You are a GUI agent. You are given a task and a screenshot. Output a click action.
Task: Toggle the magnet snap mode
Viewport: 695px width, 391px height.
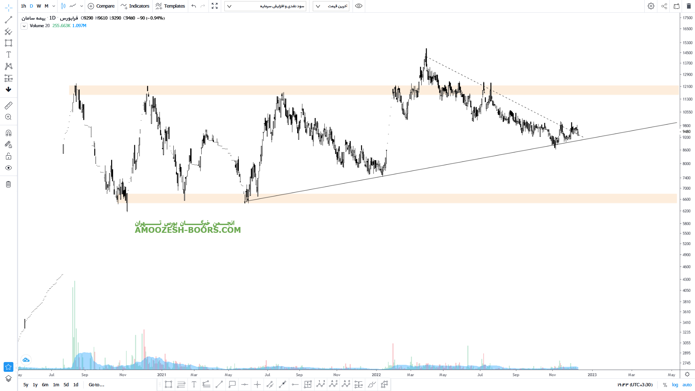pyautogui.click(x=8, y=133)
